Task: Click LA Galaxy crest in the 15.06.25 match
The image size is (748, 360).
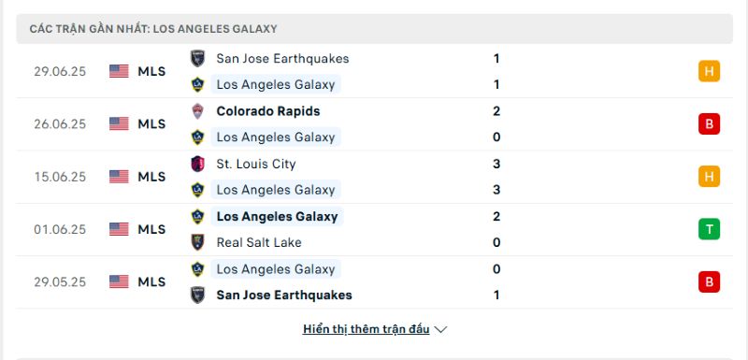Action: click(x=197, y=190)
